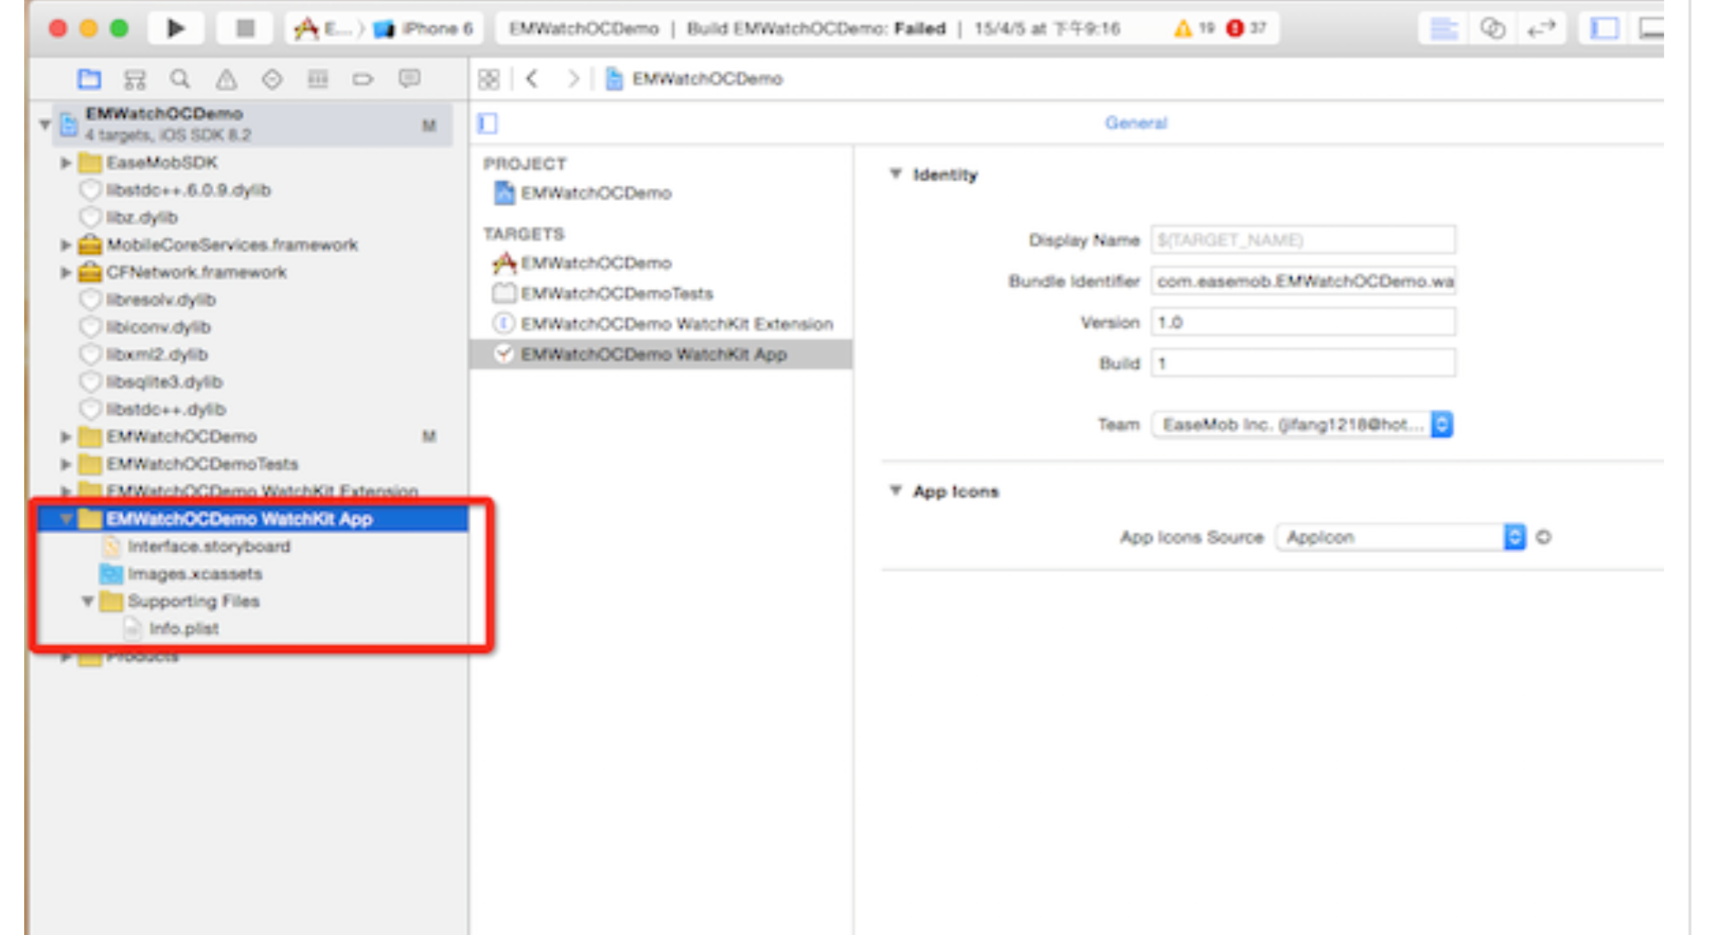Viewport: 1730px width, 935px height.
Task: Select libstdc++.dylib file
Action: coord(165,409)
